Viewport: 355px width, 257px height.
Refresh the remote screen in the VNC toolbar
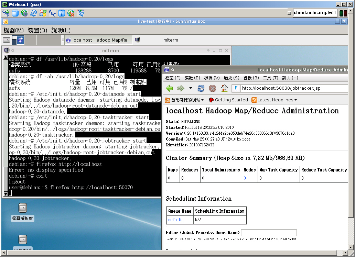[x=34, y=13]
